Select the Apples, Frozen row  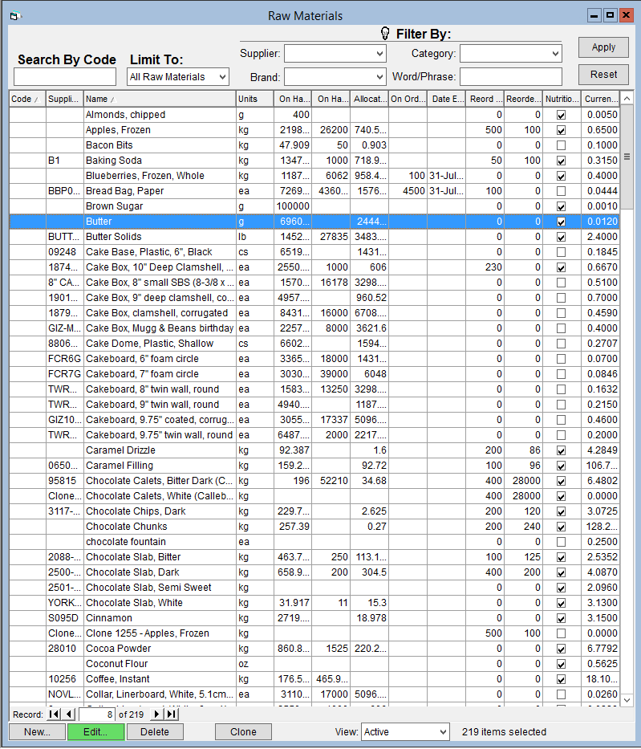pos(314,130)
